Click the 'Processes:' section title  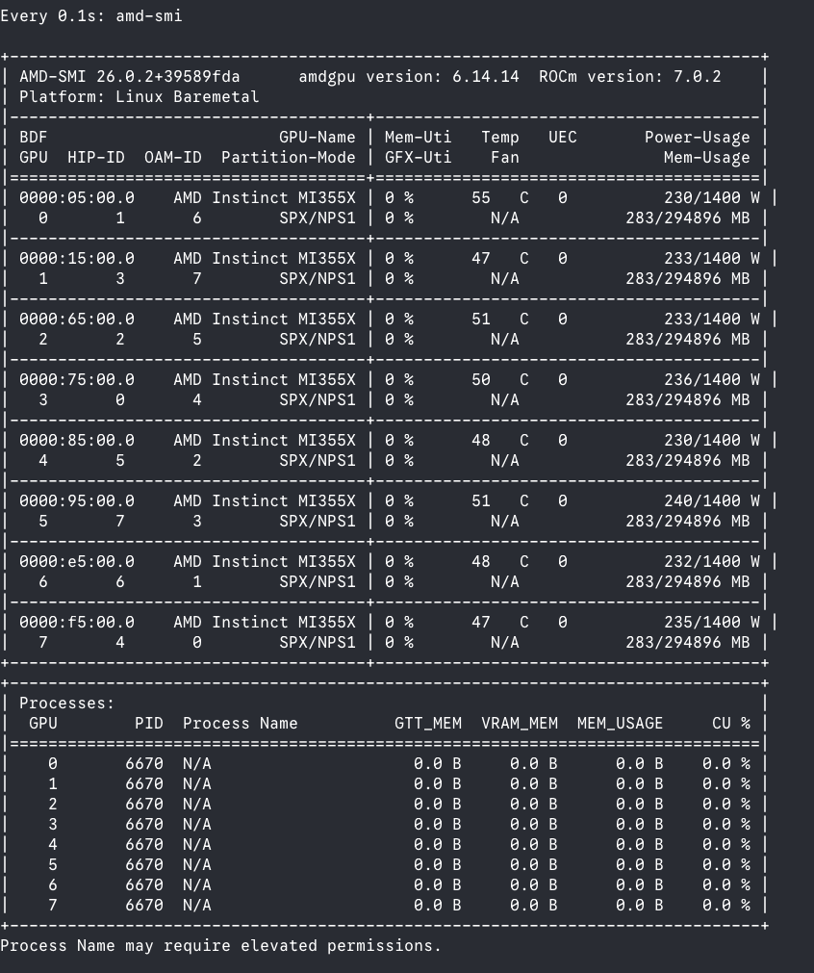[67, 704]
